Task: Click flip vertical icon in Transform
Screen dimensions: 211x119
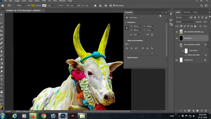Action: coord(152,34)
